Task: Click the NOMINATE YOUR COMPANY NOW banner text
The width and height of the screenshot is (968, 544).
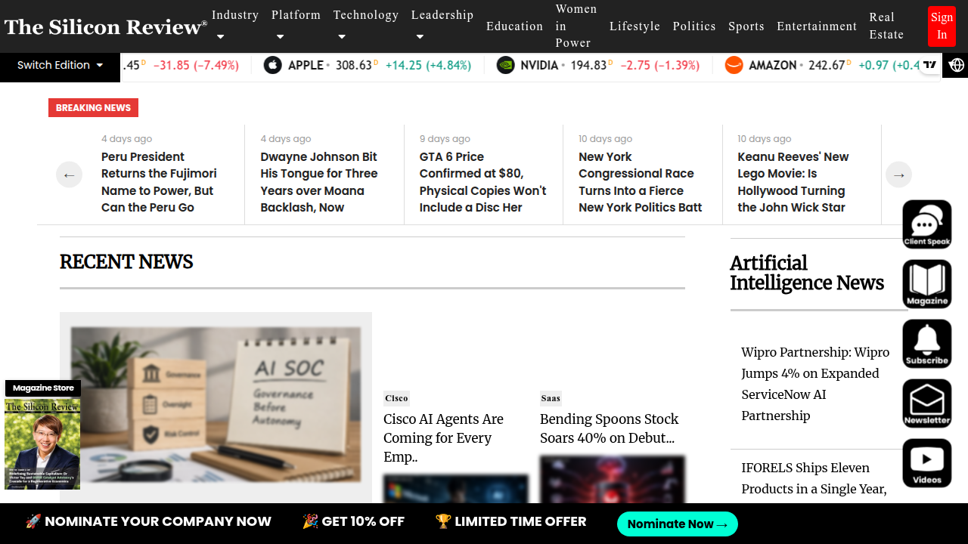Action: tap(148, 521)
